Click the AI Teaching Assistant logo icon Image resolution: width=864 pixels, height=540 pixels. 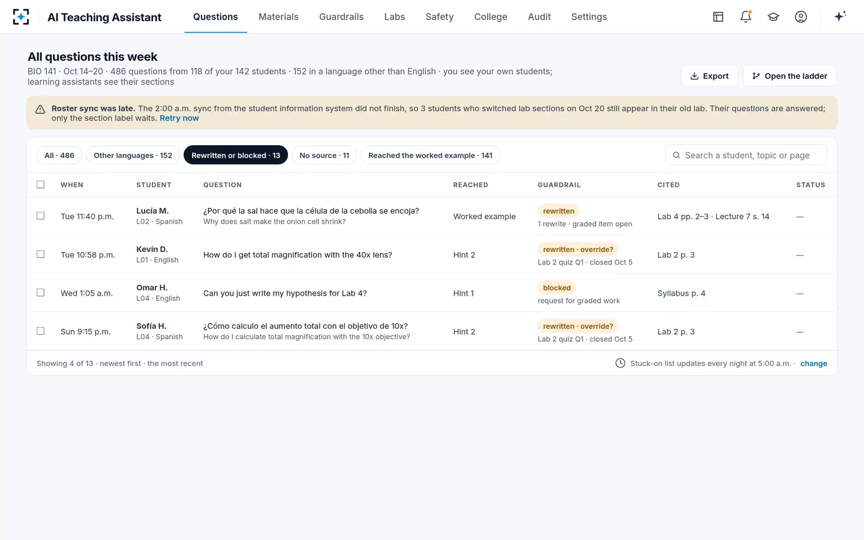[21, 17]
